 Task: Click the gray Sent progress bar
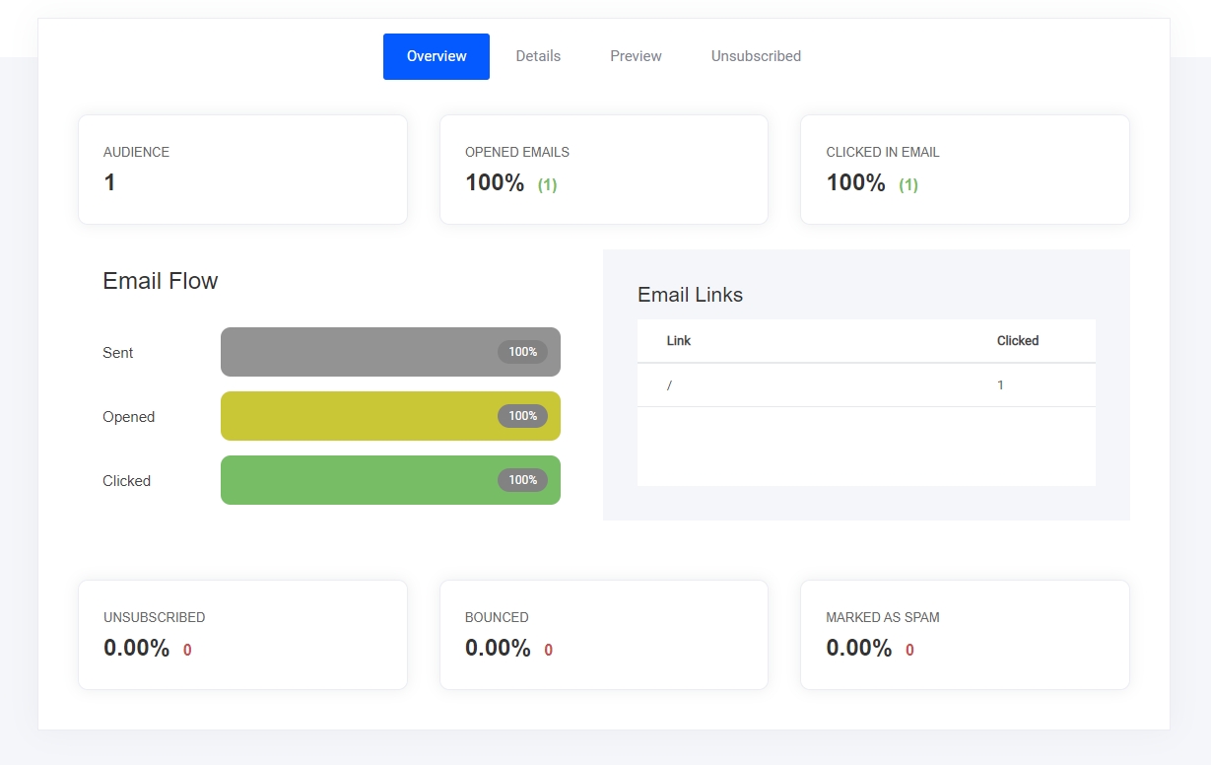click(355, 352)
